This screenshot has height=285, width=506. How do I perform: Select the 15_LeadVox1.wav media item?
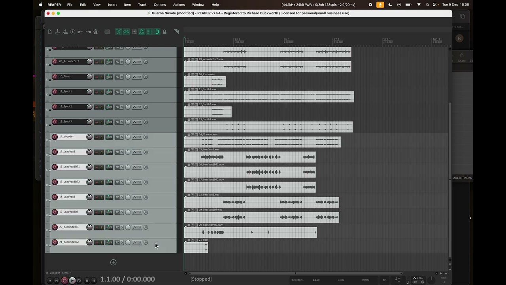pos(250,157)
